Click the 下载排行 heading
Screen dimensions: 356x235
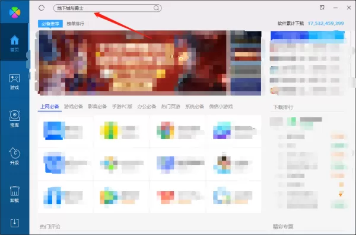pos(283,107)
